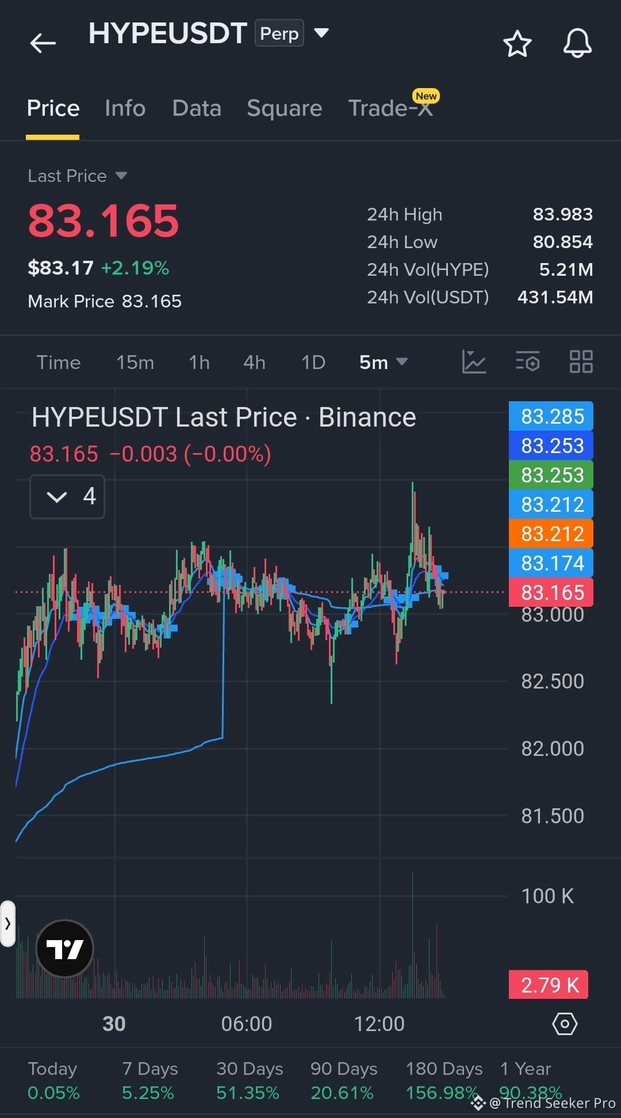Switch to the Info tab

pos(125,108)
